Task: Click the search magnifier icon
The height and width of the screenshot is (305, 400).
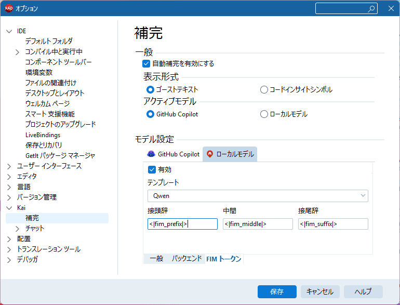Action: 371,9
